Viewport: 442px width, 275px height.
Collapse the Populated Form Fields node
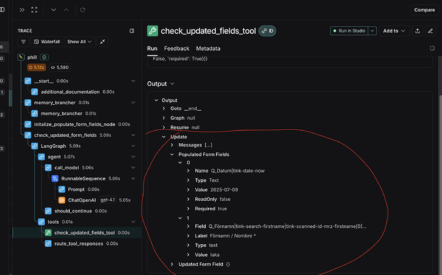tap(172, 154)
